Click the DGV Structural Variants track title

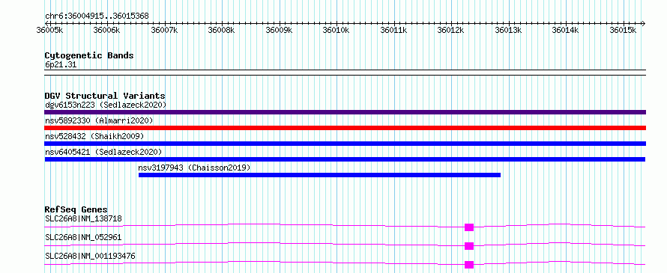105,96
